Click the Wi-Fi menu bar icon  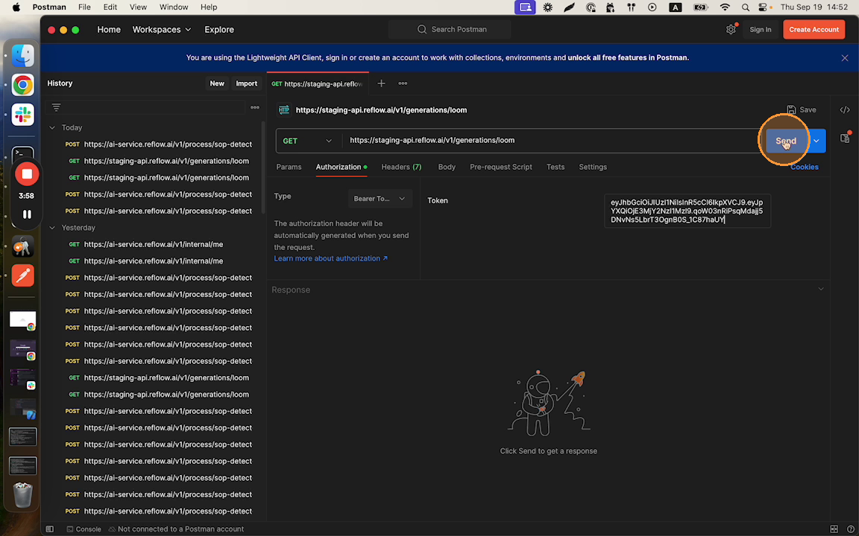pos(725,7)
